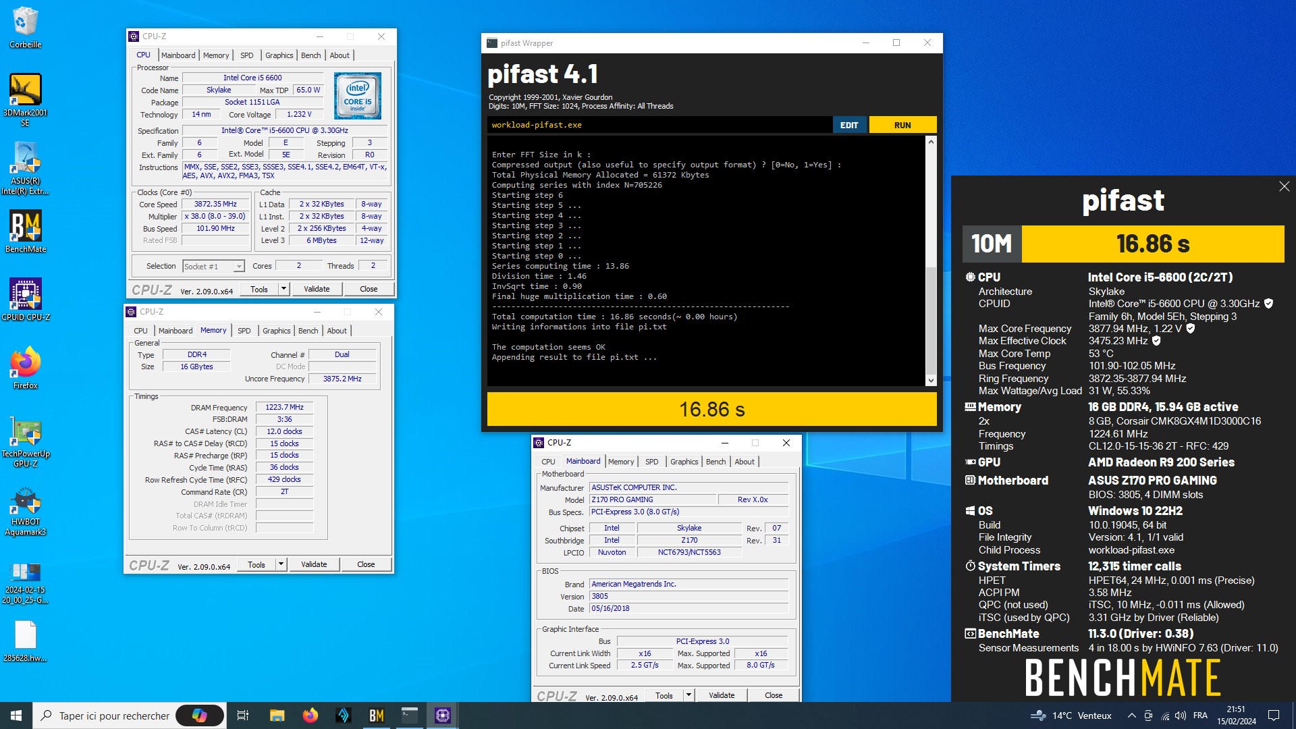This screenshot has width=1296, height=729.
Task: Open the weather widget showing 14°C Venteux
Action: (1072, 715)
